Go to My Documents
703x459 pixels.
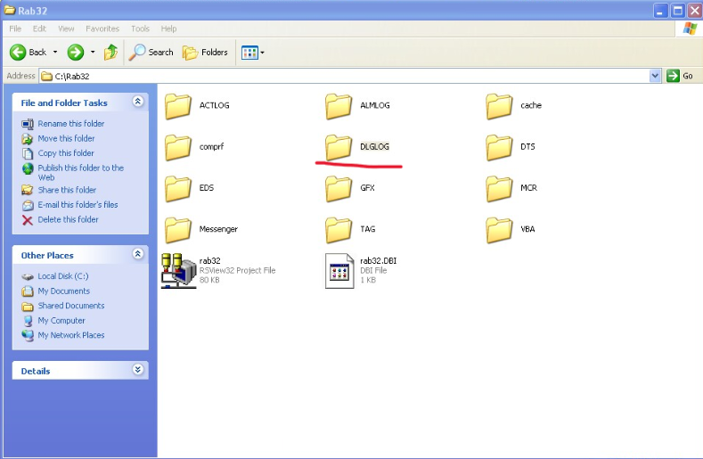point(63,291)
